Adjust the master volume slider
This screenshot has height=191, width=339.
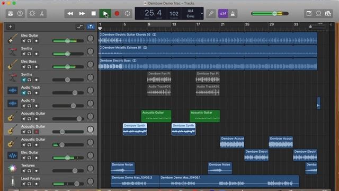click(x=270, y=13)
